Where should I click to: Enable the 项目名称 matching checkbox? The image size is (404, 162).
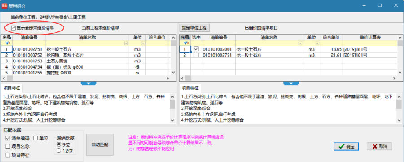[8, 147]
